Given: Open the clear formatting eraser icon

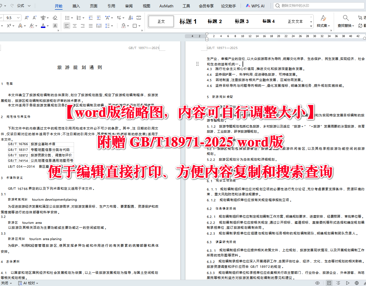Looking at the screenshot, I should click(55, 18).
